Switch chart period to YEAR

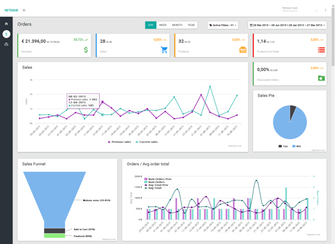191,25
